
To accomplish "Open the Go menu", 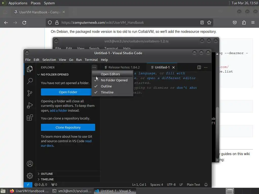I will point(71,60).
